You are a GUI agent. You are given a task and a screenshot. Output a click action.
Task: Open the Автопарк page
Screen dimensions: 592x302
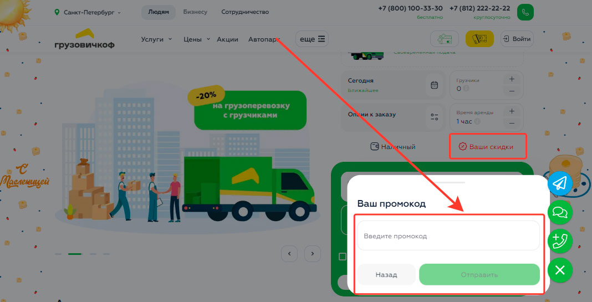click(264, 39)
